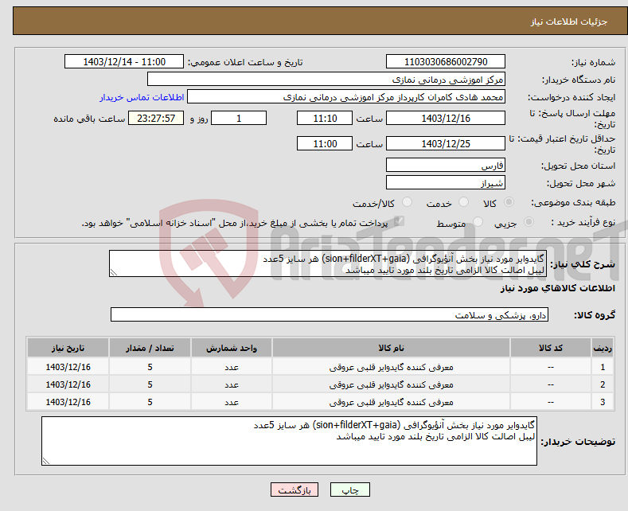Image resolution: width=628 pixels, height=511 pixels.
Task: Select the خدمت radio button
Action: pyautogui.click(x=464, y=202)
